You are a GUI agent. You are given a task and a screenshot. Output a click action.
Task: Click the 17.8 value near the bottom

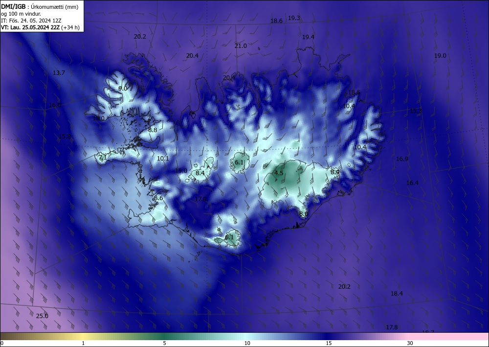point(392,327)
